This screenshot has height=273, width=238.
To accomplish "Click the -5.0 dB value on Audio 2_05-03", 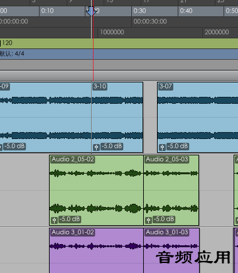I will [x=164, y=219].
